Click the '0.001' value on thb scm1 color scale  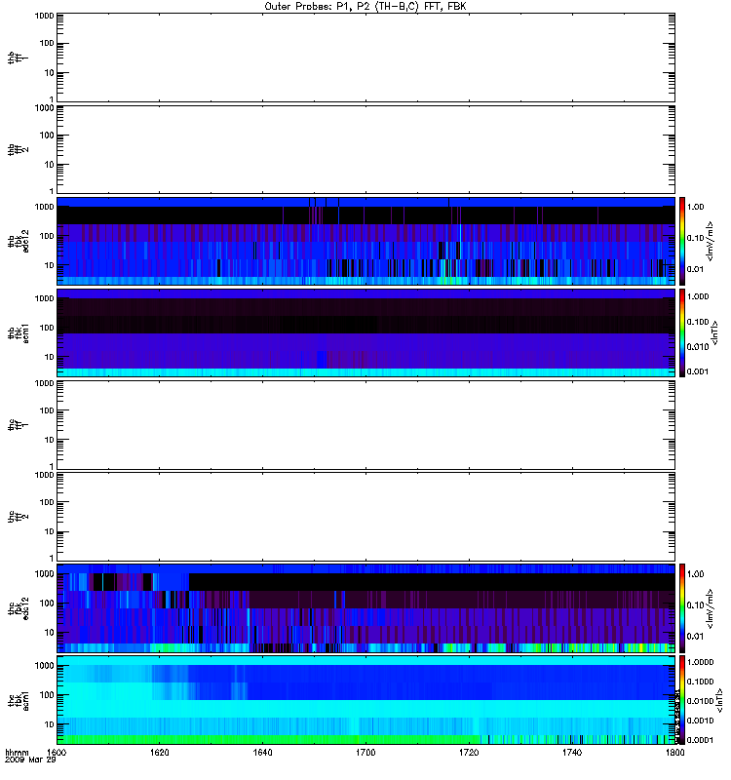pos(698,371)
